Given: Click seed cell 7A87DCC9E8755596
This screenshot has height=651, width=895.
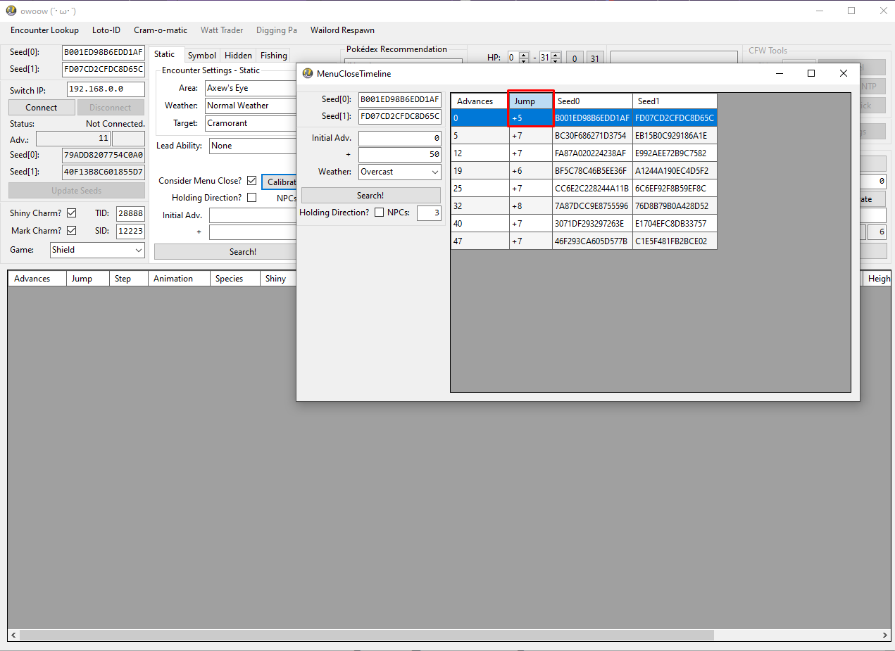Looking at the screenshot, I should (592, 206).
